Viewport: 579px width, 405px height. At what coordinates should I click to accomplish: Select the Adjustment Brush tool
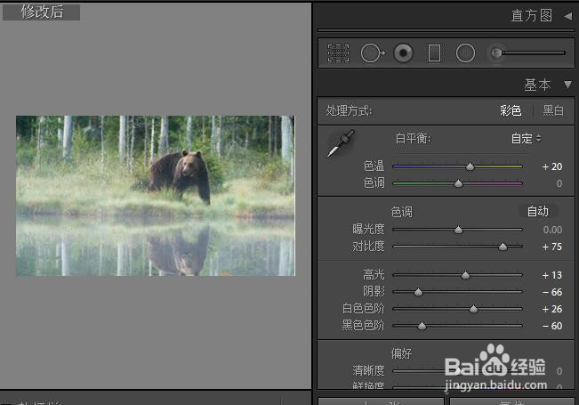pos(528,53)
